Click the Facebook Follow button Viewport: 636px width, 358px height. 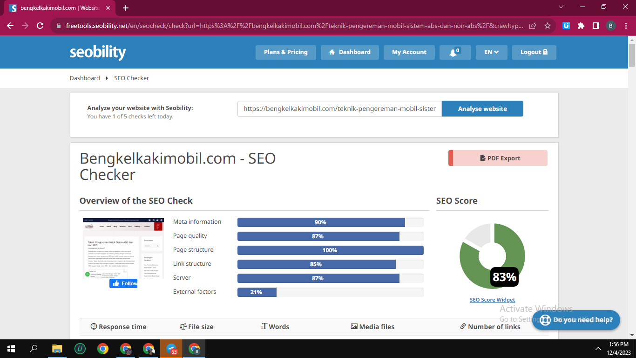point(123,283)
